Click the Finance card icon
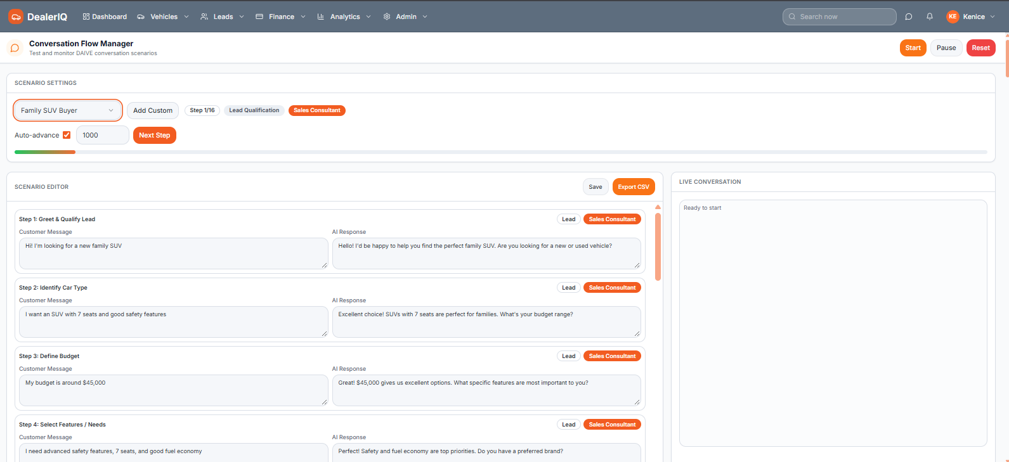The image size is (1009, 462). [x=259, y=16]
